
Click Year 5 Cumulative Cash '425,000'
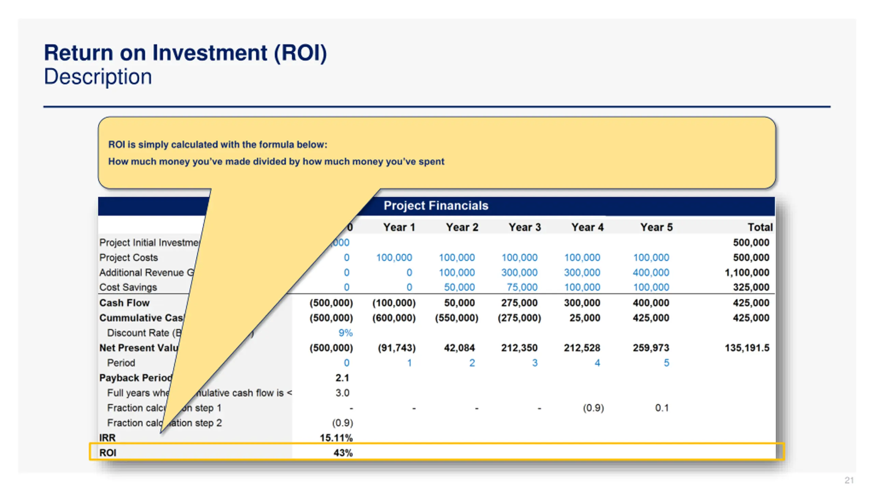click(651, 318)
